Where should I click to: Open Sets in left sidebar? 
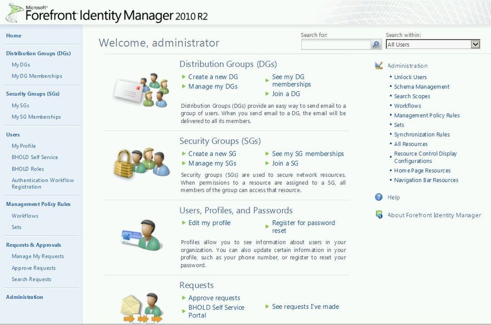[17, 227]
